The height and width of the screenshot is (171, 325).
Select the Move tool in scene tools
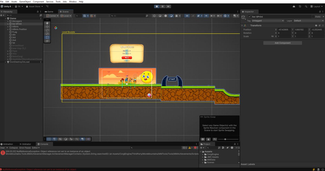(x=47, y=27)
